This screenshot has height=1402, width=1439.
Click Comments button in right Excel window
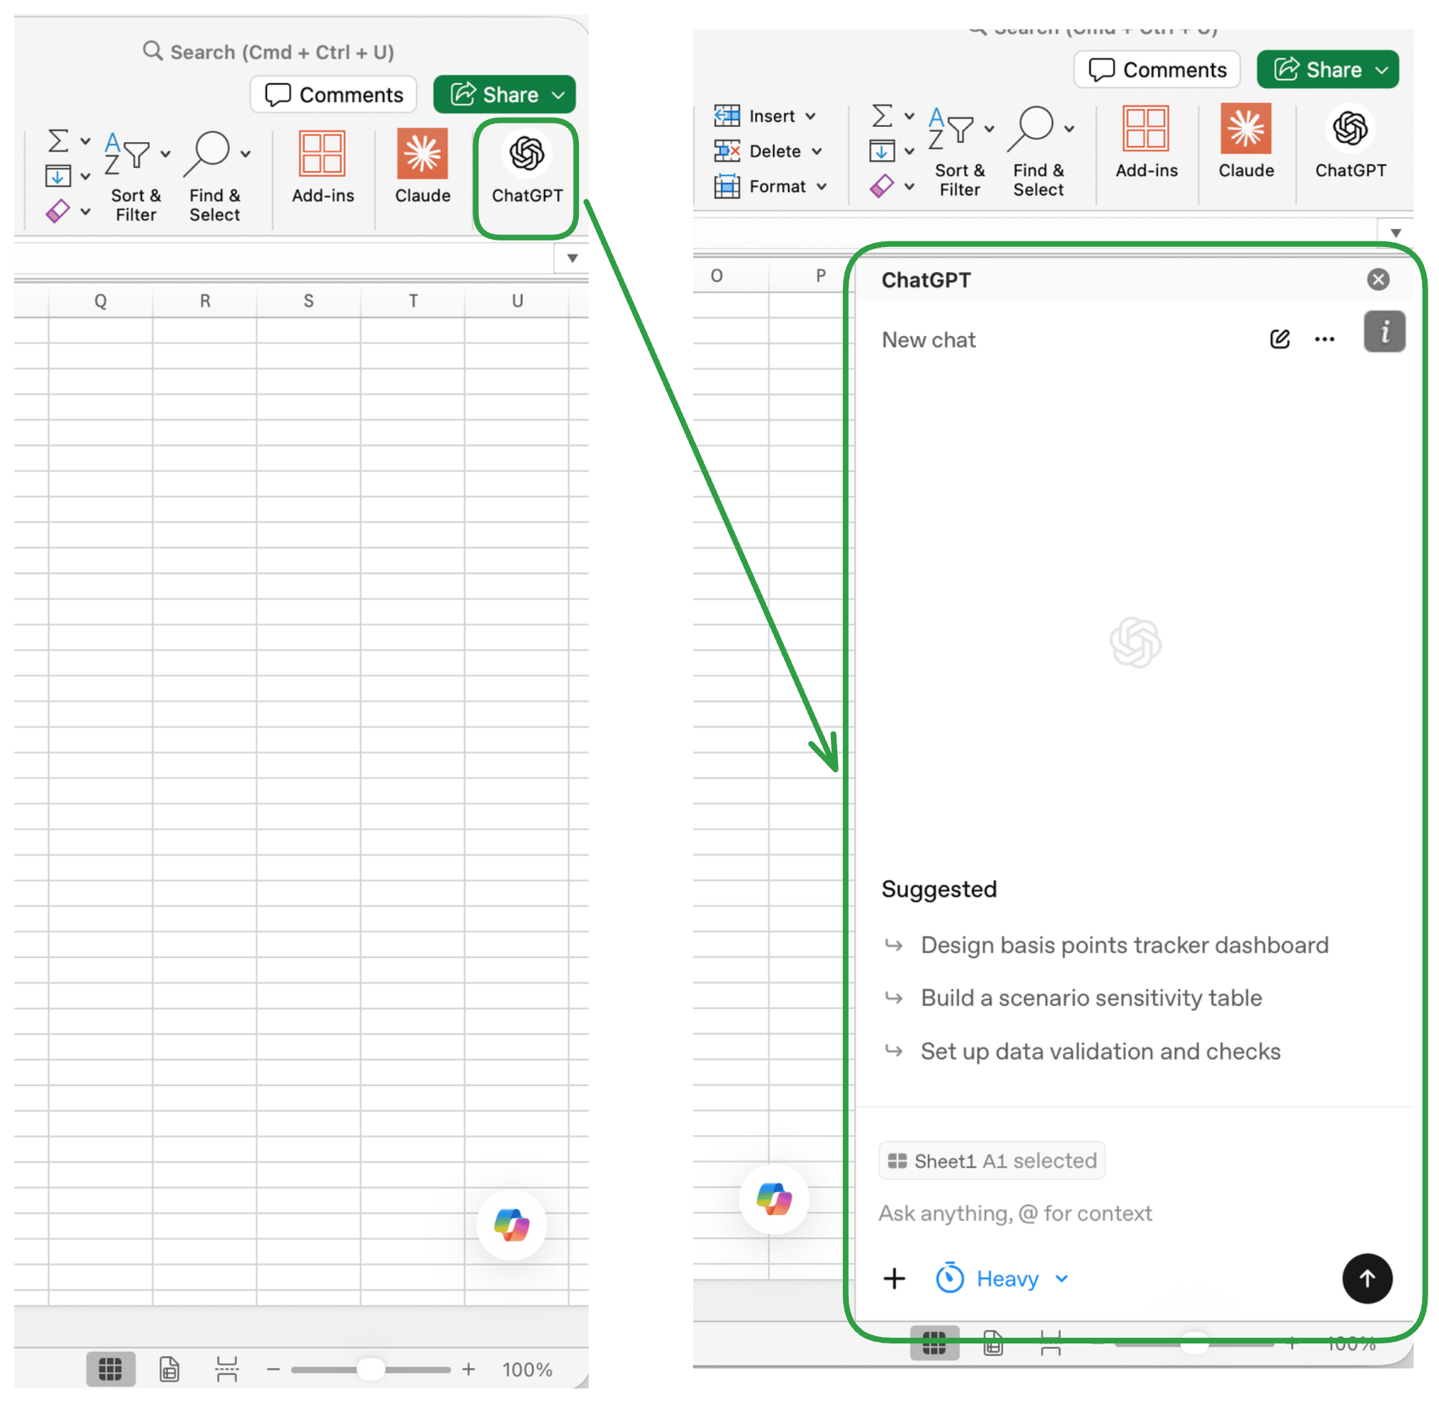1157,69
